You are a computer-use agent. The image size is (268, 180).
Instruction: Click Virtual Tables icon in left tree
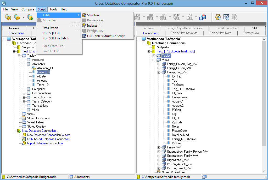pyautogui.click(x=24, y=122)
